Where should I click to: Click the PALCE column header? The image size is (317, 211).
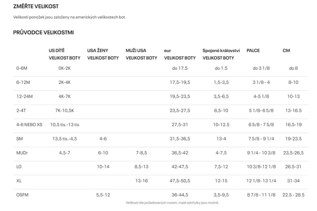[x=253, y=51]
